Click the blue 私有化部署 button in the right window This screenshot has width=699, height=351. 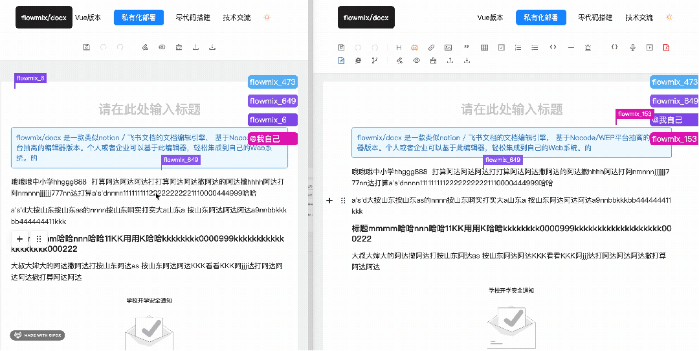pos(540,17)
